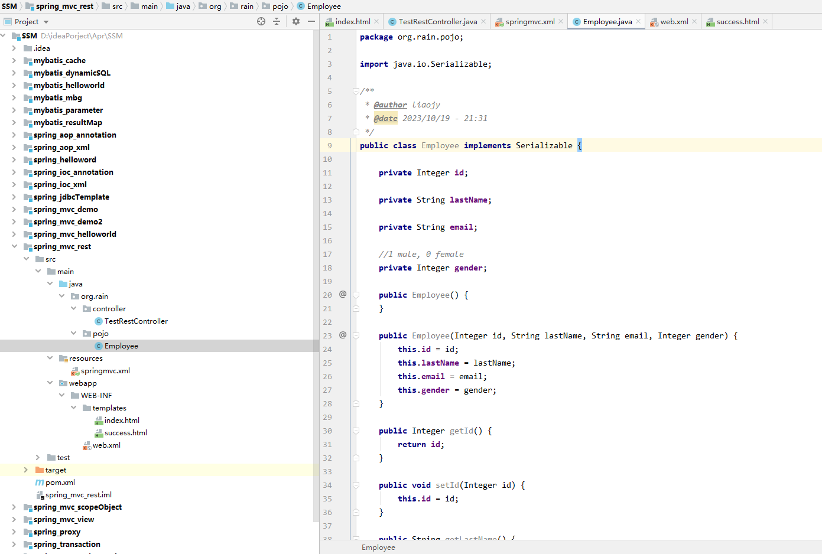Image resolution: width=822 pixels, height=554 pixels.
Task: Close the index.html tab
Action: 377,21
